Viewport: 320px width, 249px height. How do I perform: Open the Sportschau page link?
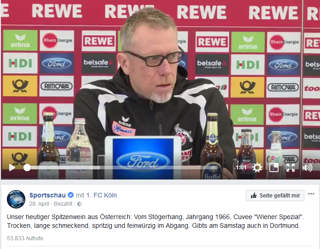[x=47, y=195]
